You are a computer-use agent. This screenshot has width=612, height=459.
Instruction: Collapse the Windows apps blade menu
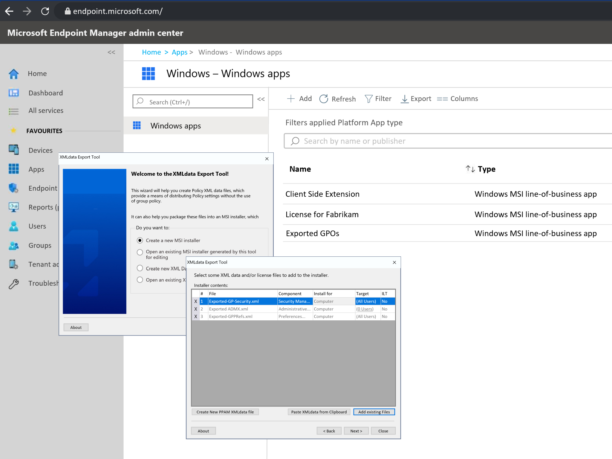point(261,99)
